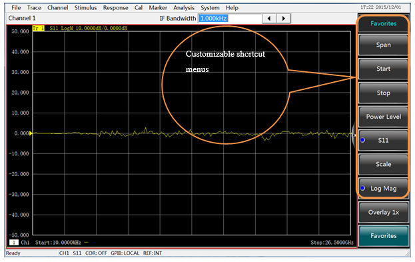Click the Power Level softkey
Screen dimensions: 415x262
[x=383, y=117]
